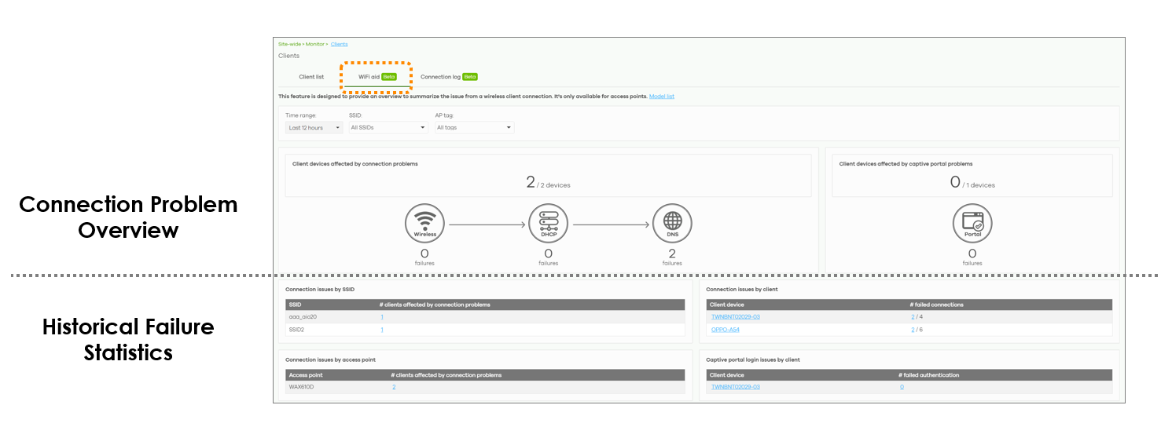
Task: Click the captive Portal icon
Action: [x=972, y=224]
